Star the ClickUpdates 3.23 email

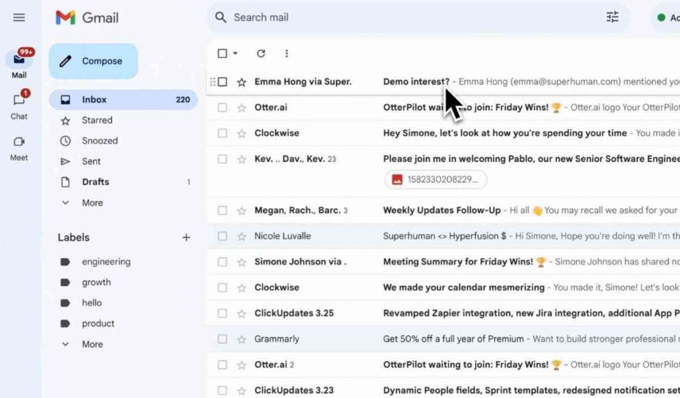coord(242,391)
